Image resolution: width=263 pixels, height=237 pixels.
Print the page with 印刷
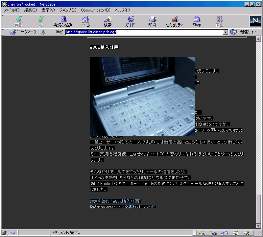point(152,21)
